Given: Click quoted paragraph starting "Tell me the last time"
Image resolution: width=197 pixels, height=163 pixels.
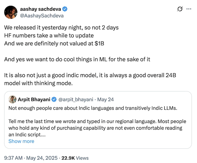Looking at the screenshot, I should (x=97, y=128).
